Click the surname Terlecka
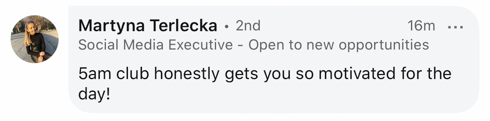The height and width of the screenshot is (121, 490). (x=183, y=26)
